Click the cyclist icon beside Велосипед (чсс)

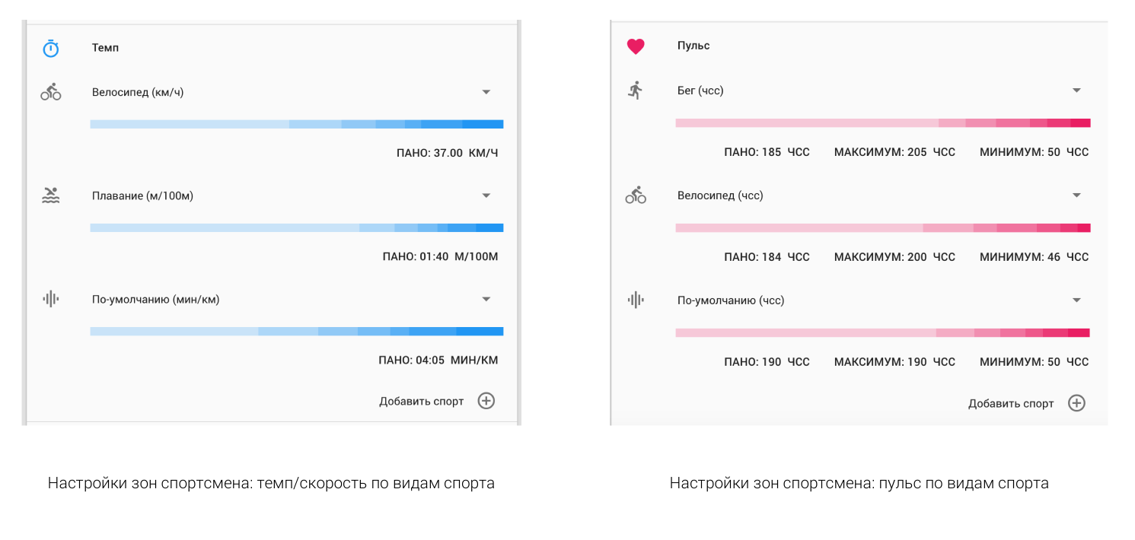636,195
